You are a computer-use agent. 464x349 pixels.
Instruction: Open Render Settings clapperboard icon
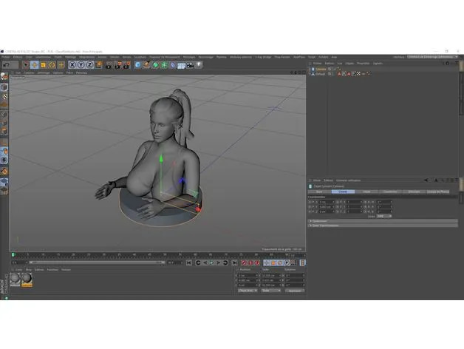(x=126, y=65)
